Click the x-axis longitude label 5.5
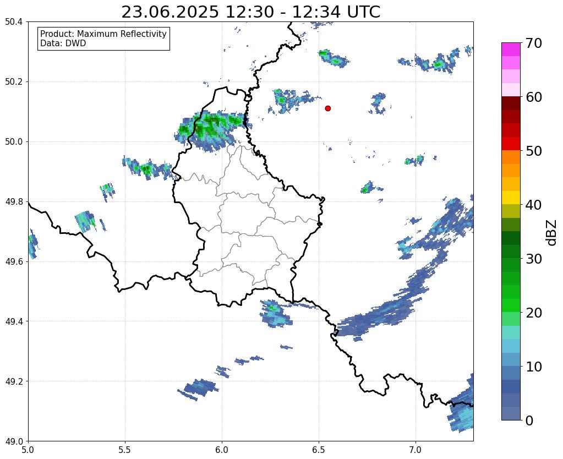This screenshot has width=563, height=459. point(125,450)
